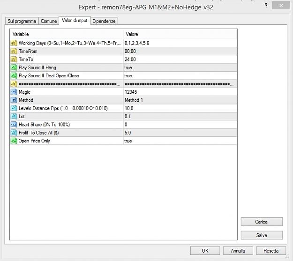This screenshot has width=293, height=261.
Task: Click the OK button
Action: coord(205,251)
